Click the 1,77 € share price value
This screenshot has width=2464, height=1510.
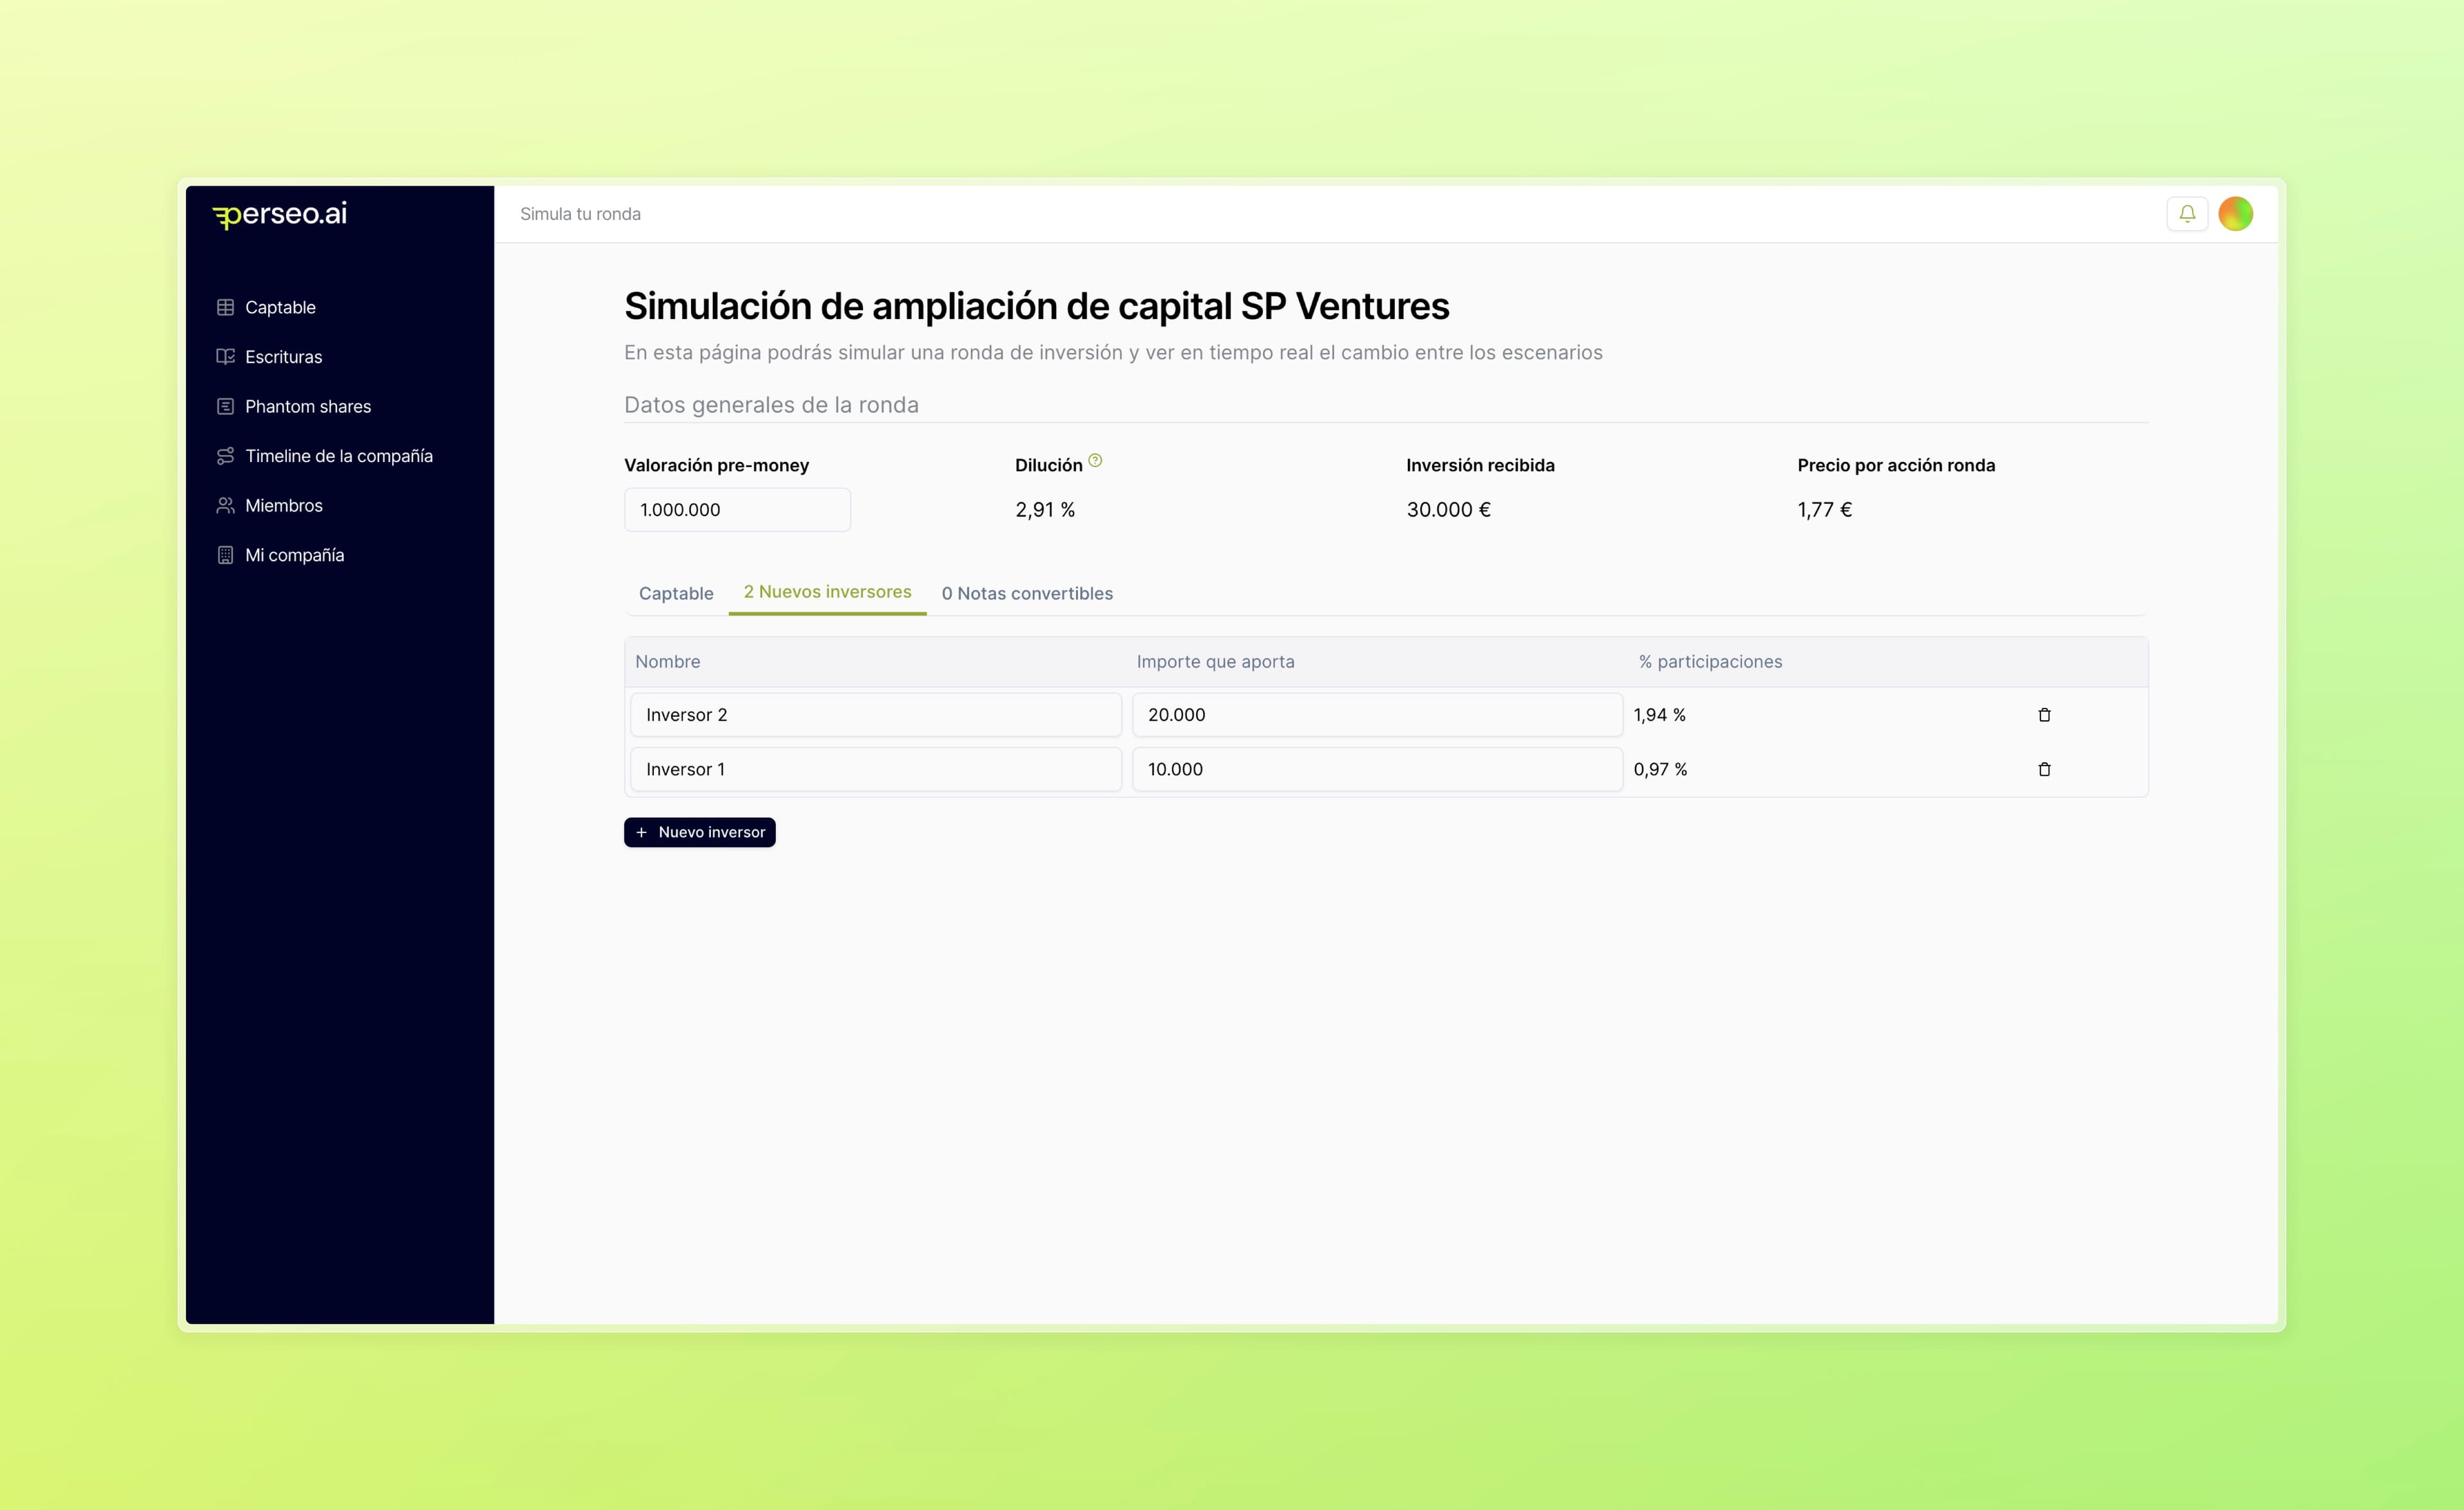pyautogui.click(x=1824, y=510)
